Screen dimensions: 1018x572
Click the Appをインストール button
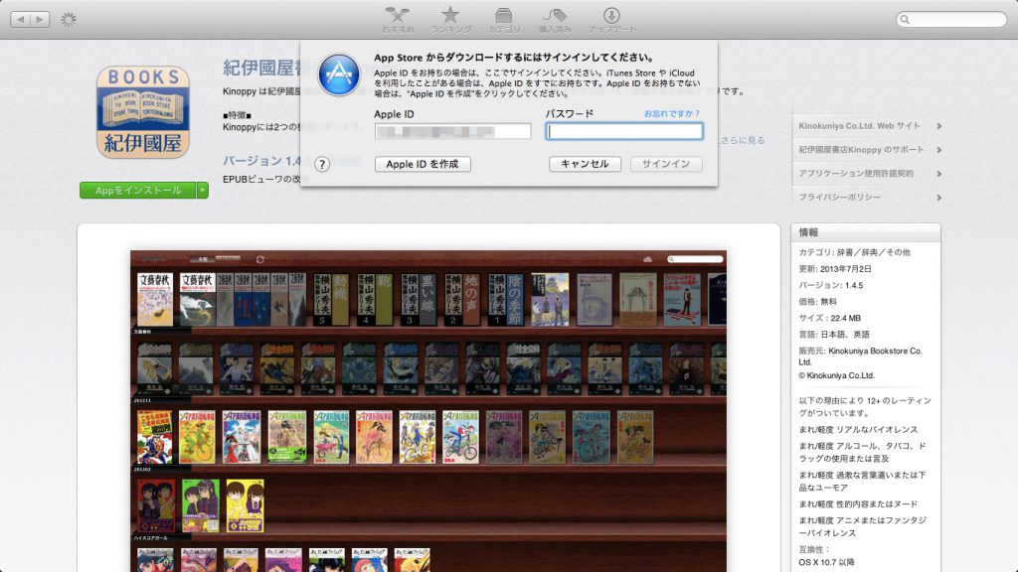[137, 190]
